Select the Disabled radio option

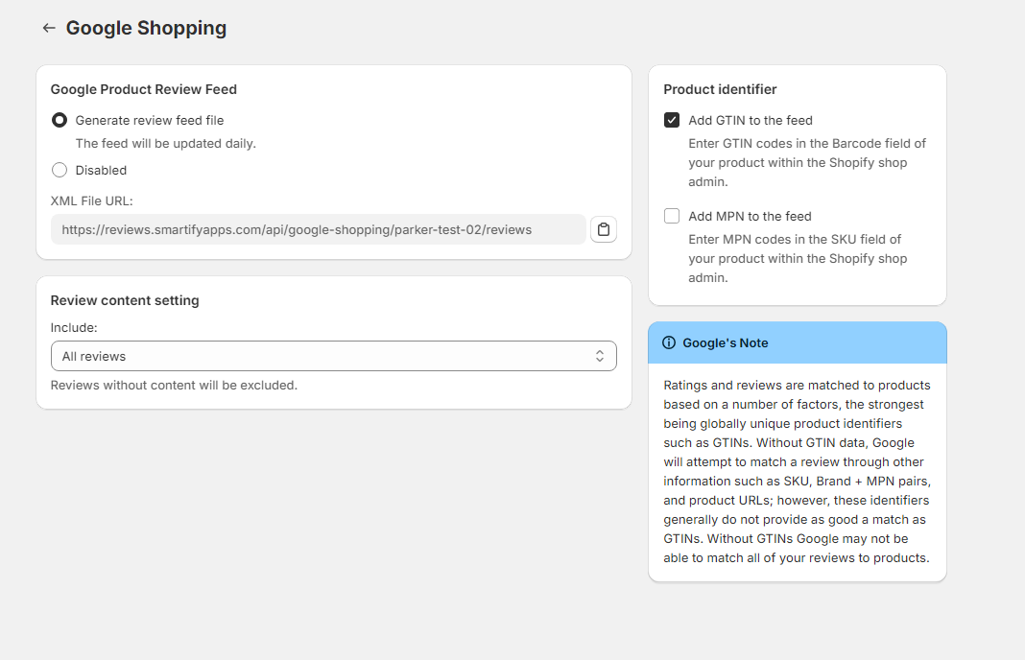pos(60,170)
